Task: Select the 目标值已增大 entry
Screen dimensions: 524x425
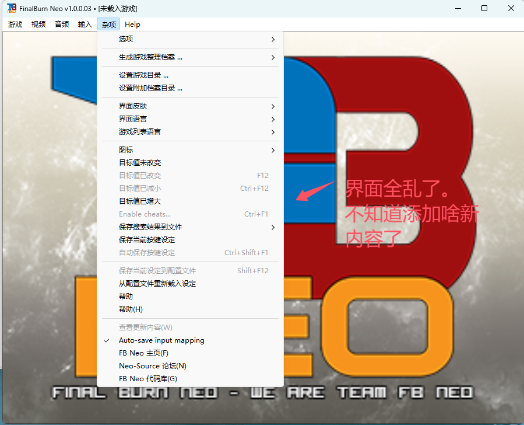Action: (x=190, y=201)
